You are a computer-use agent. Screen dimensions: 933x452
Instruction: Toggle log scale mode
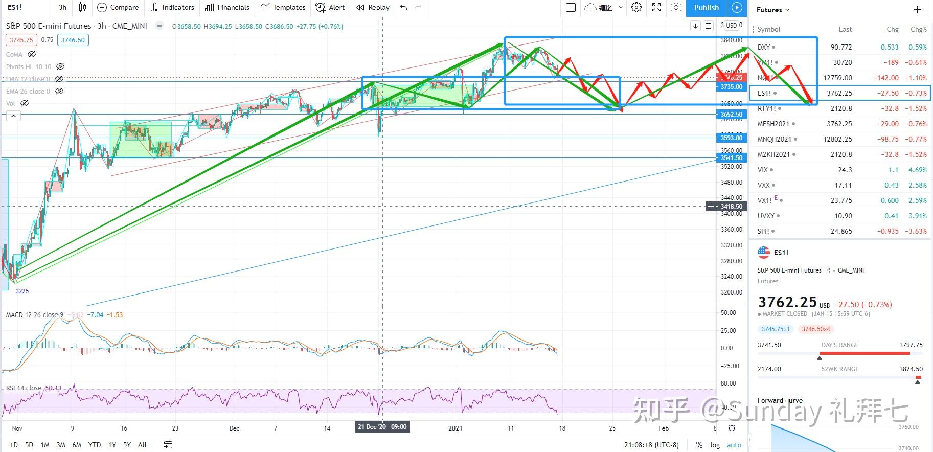[715, 445]
